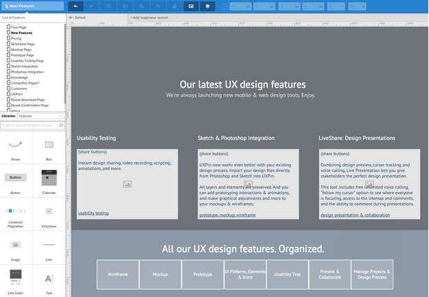The image size is (429, 297).
Task: Click Manage Projects & Design Process box
Action: click(x=372, y=274)
